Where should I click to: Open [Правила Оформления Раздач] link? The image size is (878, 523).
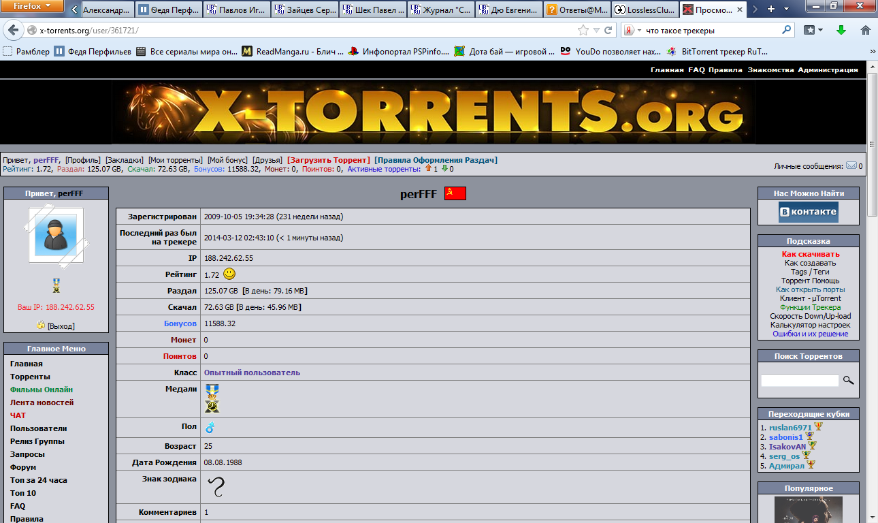coord(436,160)
